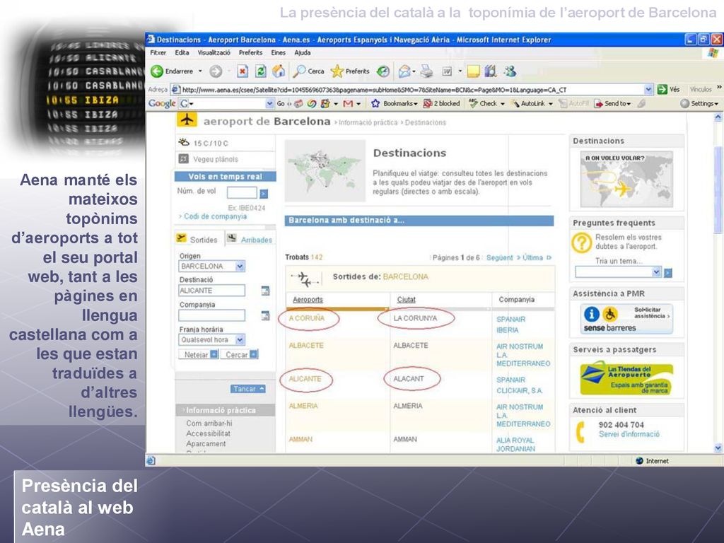
Task: Open the Preferits star favorites button
Action: [x=350, y=71]
